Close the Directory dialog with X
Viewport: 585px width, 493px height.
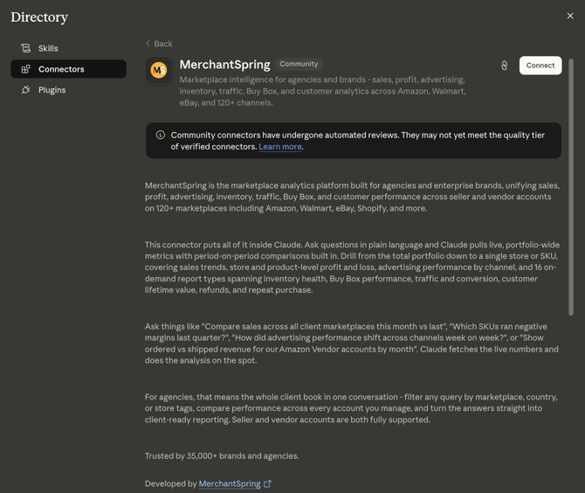pos(570,16)
